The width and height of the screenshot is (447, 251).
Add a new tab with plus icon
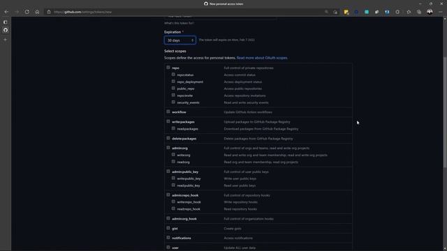coord(6,40)
